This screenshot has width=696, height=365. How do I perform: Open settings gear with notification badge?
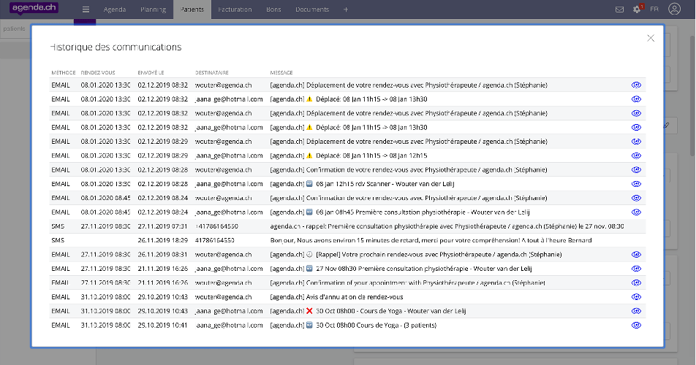[636, 9]
